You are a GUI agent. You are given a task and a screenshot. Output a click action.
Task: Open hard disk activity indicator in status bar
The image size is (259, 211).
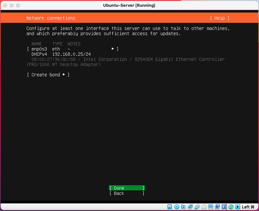(170, 207)
